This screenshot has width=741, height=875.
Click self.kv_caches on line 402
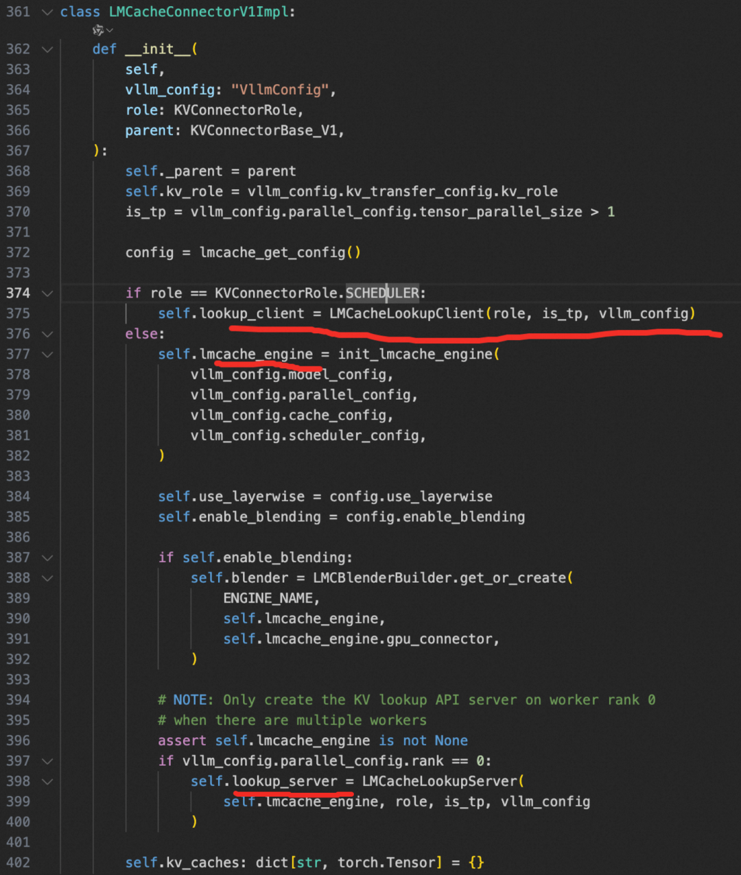(x=182, y=863)
